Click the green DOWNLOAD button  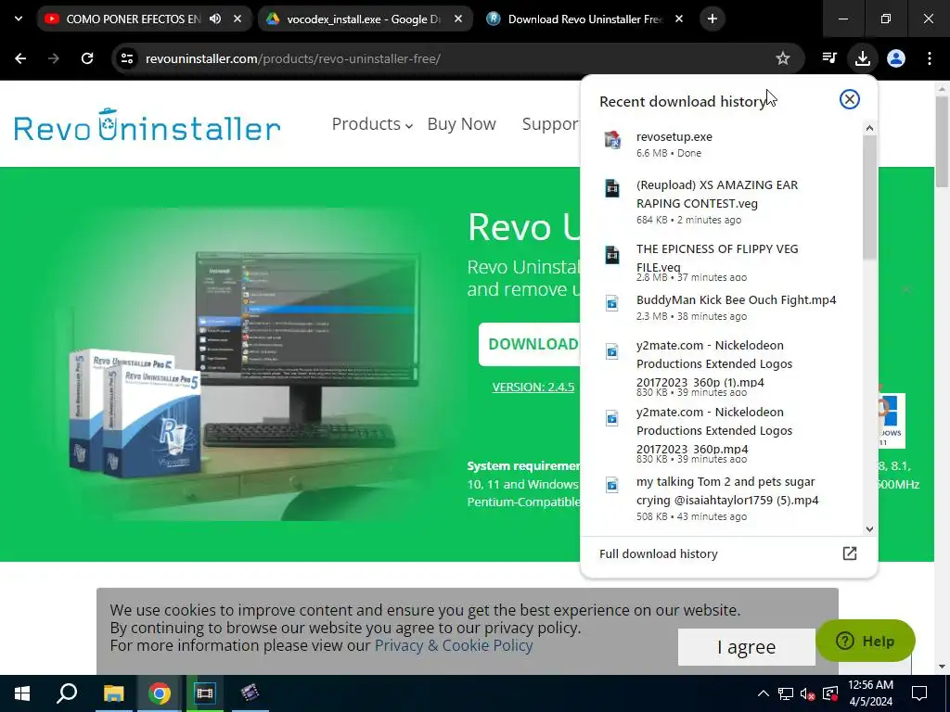(530, 345)
